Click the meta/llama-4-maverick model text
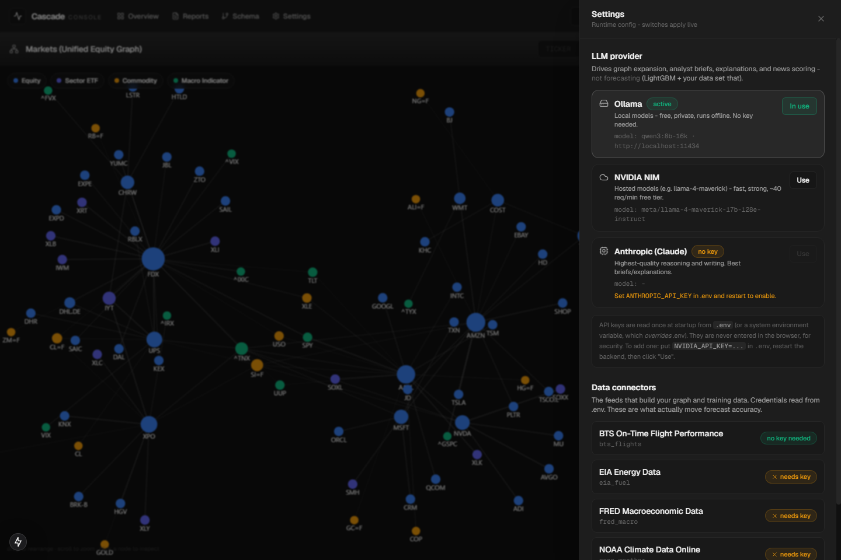The height and width of the screenshot is (560, 841). [x=687, y=214]
